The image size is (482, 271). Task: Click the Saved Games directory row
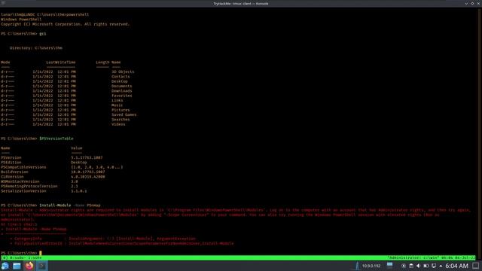pos(69,114)
